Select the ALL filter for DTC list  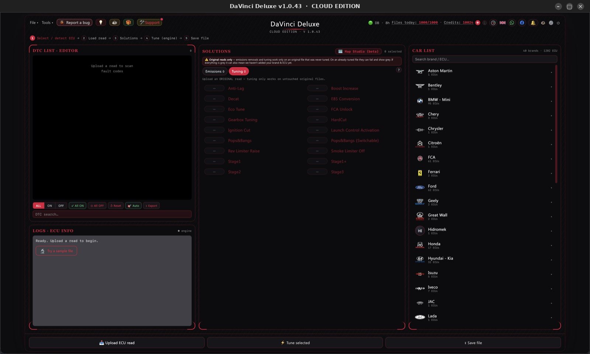(x=38, y=206)
